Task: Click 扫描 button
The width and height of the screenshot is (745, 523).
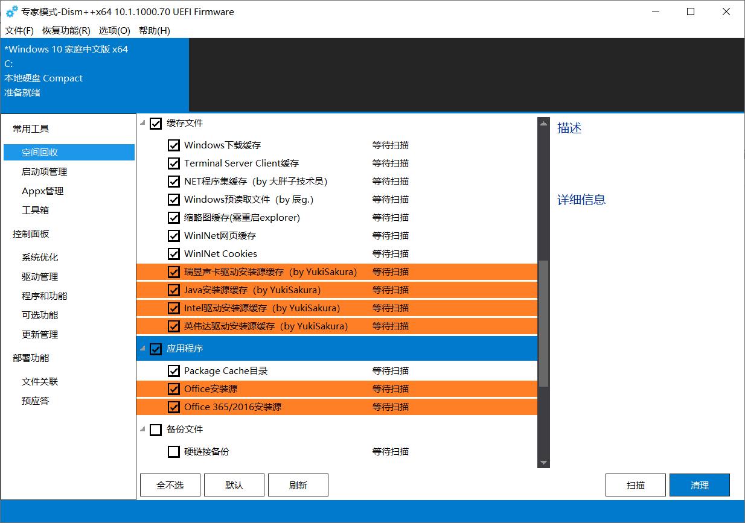Action: 636,485
